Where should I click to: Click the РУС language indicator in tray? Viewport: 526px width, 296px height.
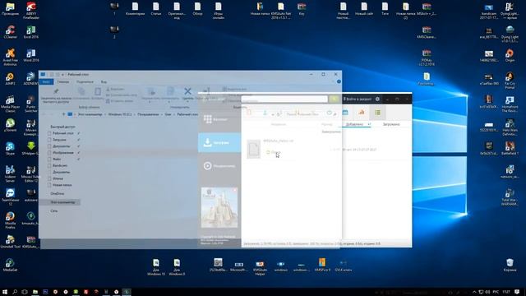[496, 293]
